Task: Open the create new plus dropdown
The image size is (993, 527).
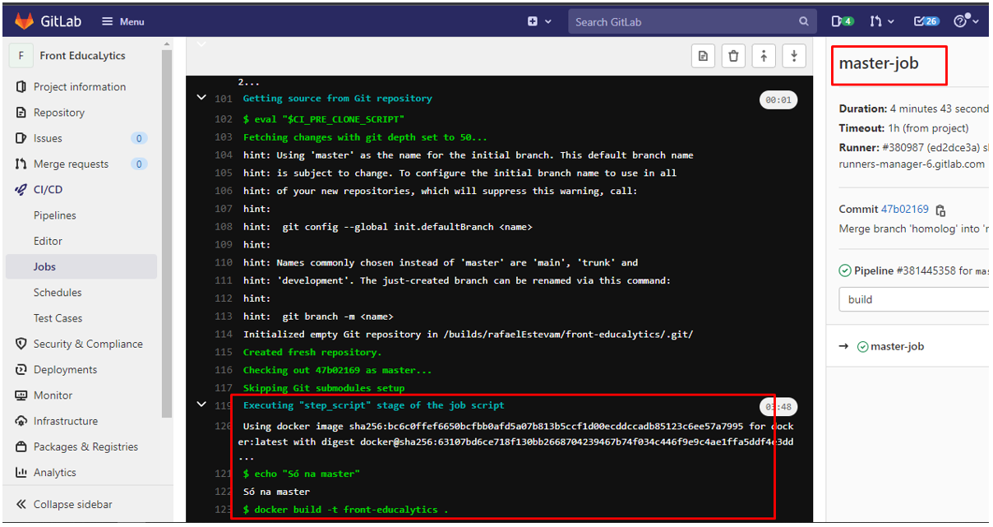Action: point(539,21)
